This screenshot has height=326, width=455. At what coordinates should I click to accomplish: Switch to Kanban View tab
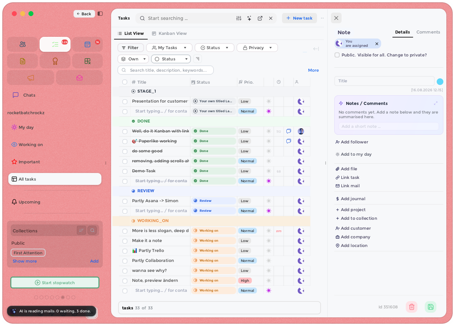169,34
